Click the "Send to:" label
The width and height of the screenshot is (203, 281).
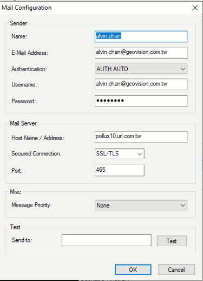(x=22, y=240)
